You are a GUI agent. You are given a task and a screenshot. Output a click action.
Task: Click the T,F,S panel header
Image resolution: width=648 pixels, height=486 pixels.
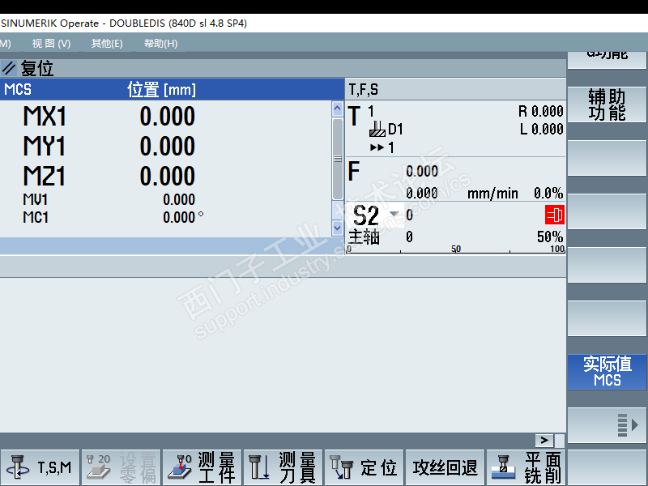(455, 89)
